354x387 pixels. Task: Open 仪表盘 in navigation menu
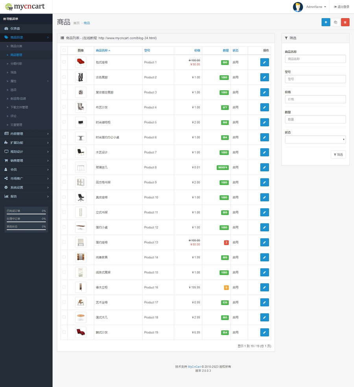click(15, 28)
